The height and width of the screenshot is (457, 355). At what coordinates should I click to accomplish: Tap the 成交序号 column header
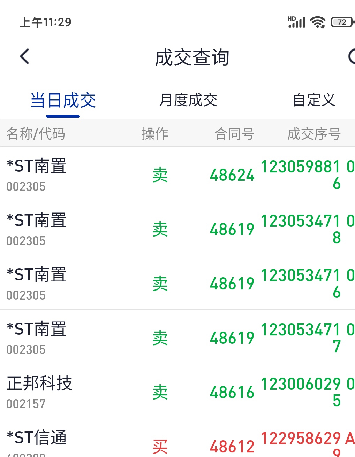point(314,134)
